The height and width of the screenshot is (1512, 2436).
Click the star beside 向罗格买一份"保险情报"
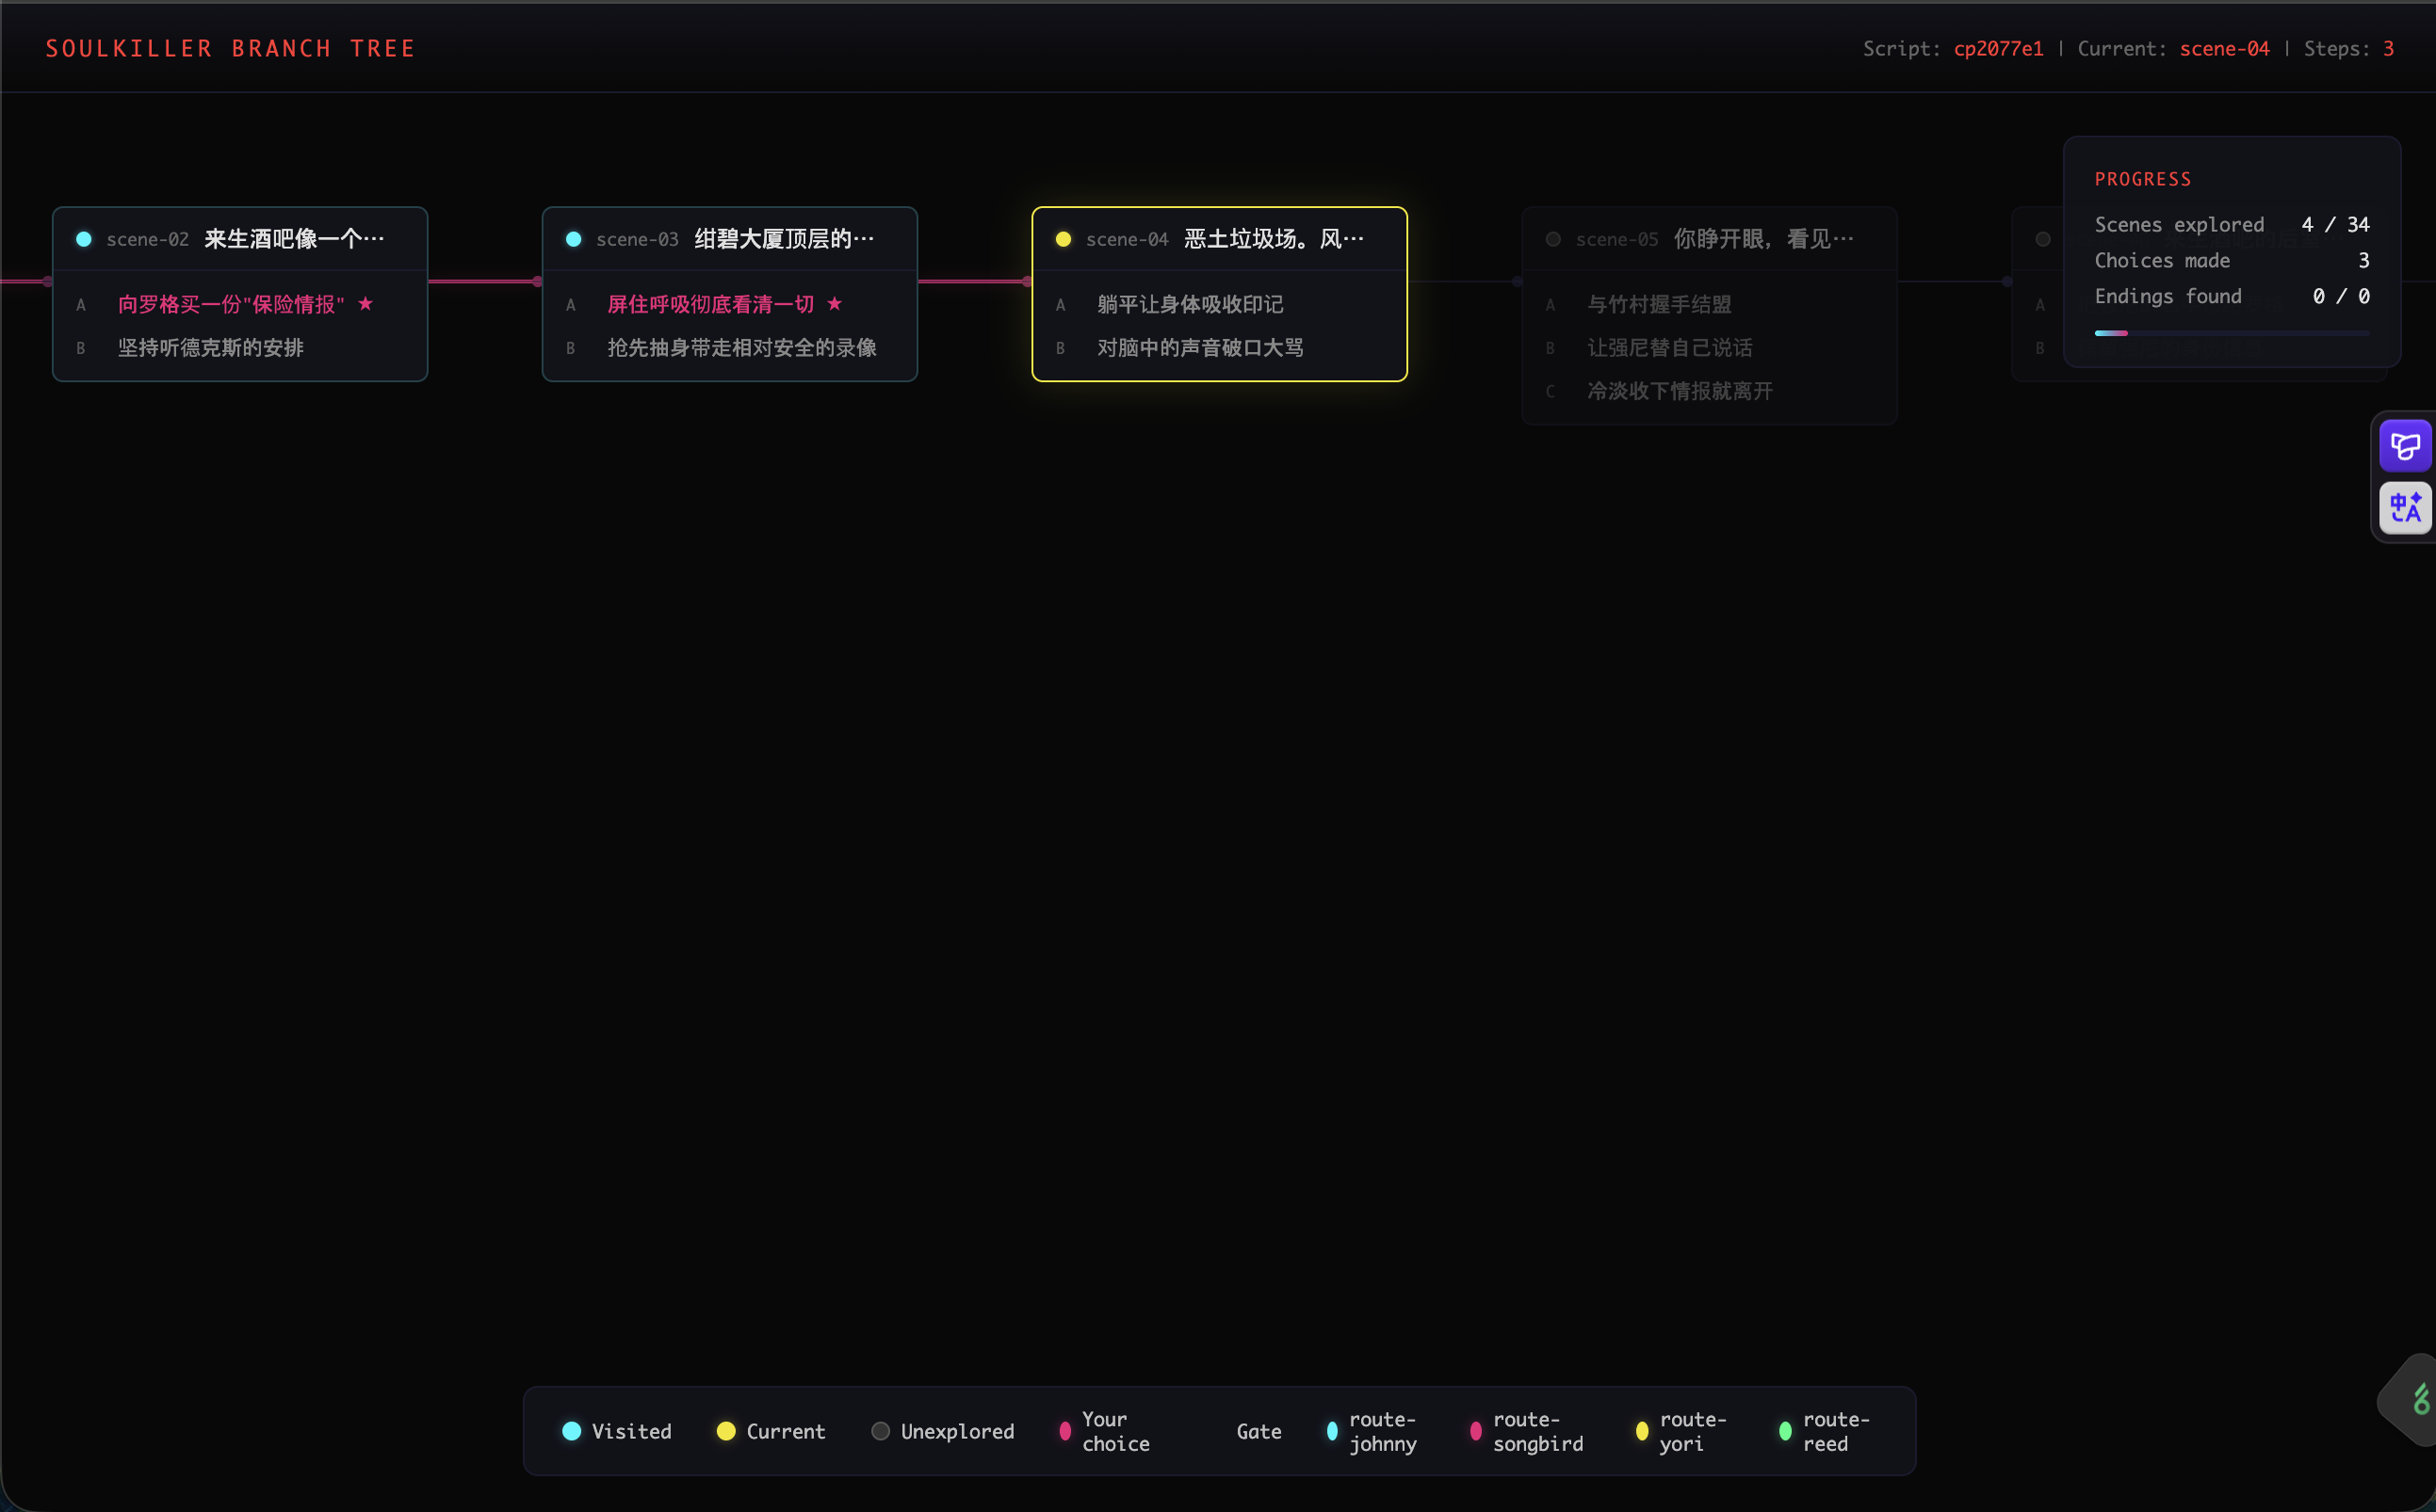coord(366,303)
